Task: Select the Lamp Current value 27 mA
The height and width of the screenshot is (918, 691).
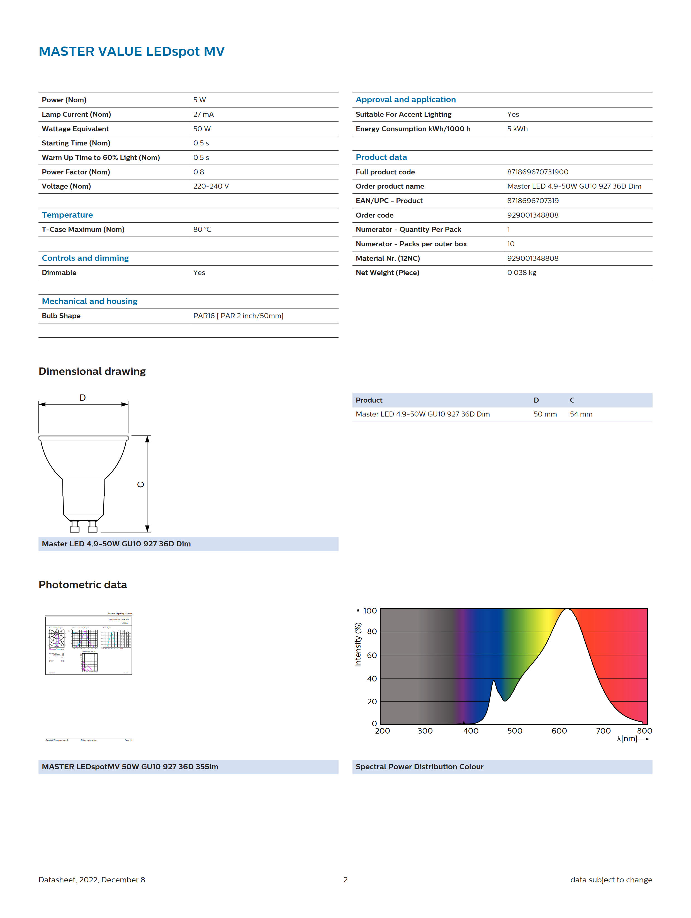Action: click(x=203, y=114)
